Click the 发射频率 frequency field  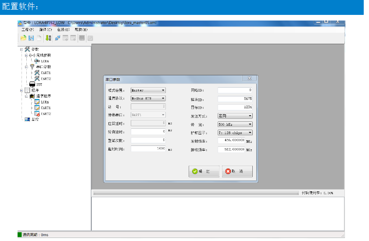[231, 140]
